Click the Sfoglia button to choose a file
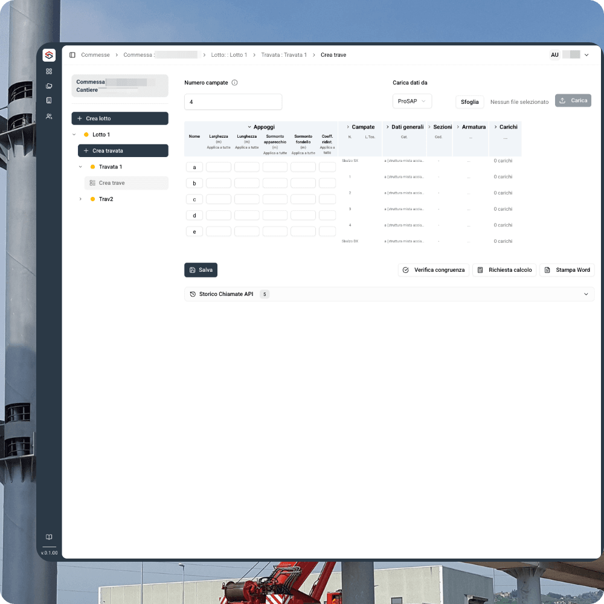The height and width of the screenshot is (604, 604). click(469, 102)
